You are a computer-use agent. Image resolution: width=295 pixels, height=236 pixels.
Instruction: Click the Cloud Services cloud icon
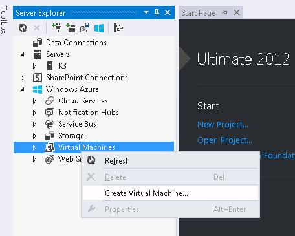(50, 101)
